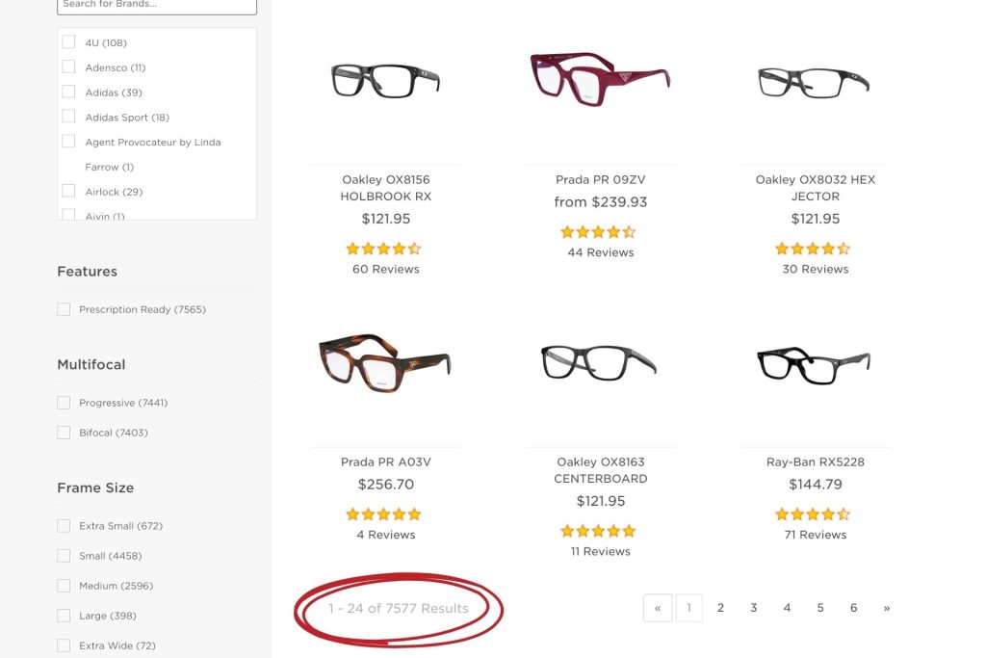Click the star rating for Ray-Ban RX5228
The height and width of the screenshot is (658, 986).
tap(813, 513)
